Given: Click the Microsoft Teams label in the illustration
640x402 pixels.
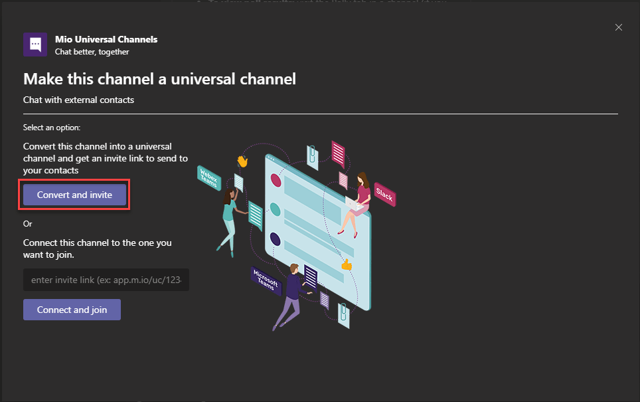Looking at the screenshot, I should pos(267,280).
